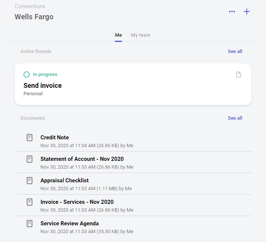Click the Personal label on thread card

pos(33,94)
